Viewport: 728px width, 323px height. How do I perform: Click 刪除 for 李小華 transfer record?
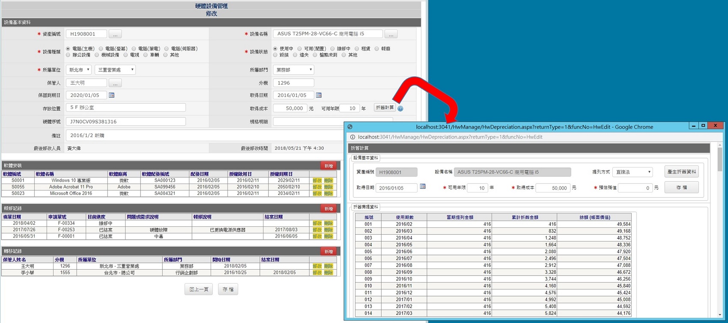pyautogui.click(x=328, y=273)
